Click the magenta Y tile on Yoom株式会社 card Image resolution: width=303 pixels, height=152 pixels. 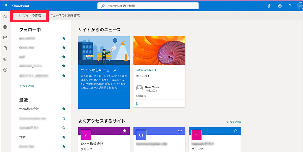(x=86, y=135)
